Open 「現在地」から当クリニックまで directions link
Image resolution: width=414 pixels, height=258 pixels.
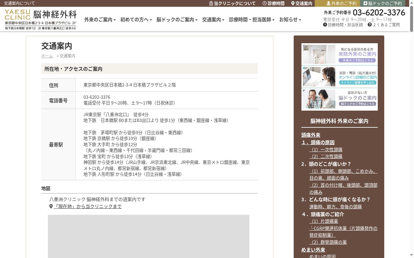(88, 206)
